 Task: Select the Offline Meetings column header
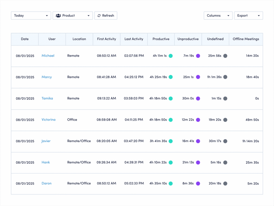pyautogui.click(x=246, y=39)
